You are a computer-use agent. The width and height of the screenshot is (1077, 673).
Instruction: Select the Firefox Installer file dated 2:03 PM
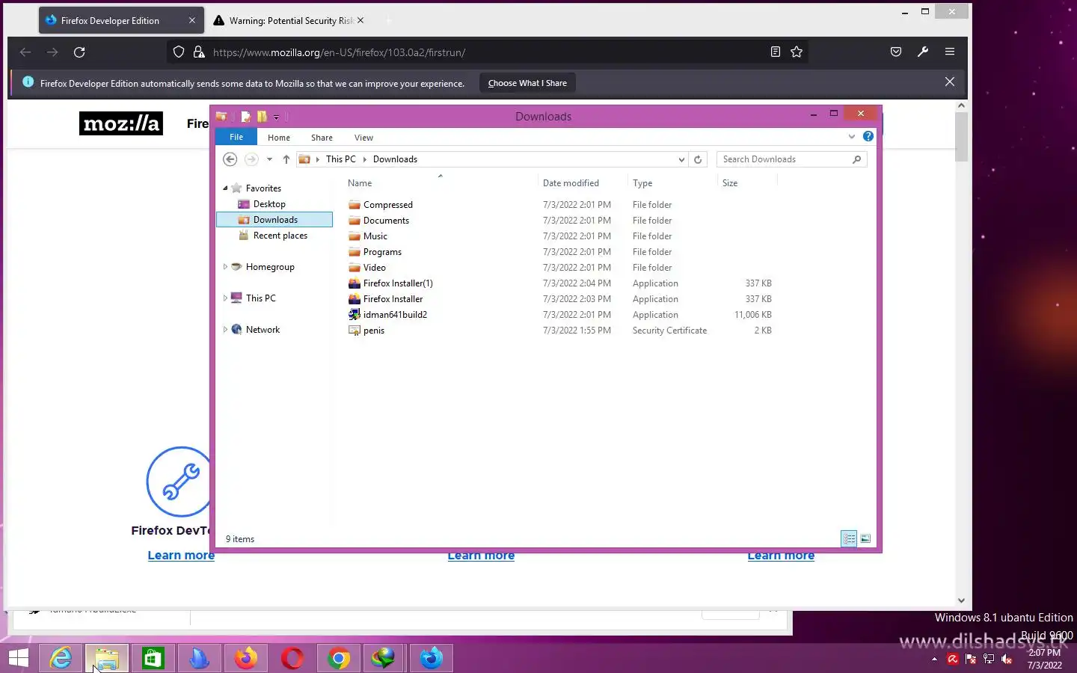(393, 299)
